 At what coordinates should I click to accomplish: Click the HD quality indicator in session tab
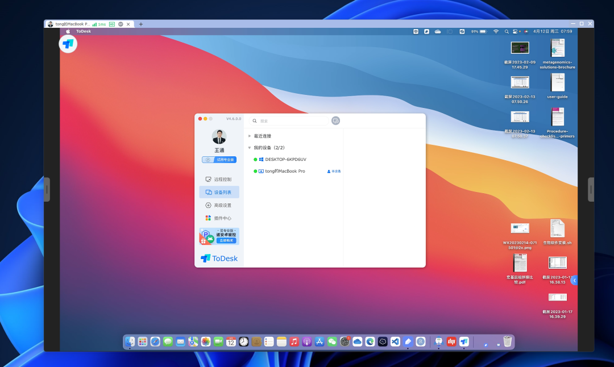pyautogui.click(x=112, y=24)
